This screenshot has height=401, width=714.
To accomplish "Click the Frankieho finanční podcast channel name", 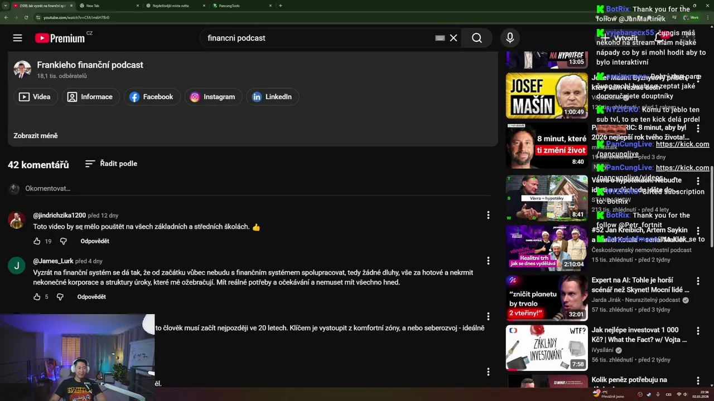I will (x=90, y=65).
